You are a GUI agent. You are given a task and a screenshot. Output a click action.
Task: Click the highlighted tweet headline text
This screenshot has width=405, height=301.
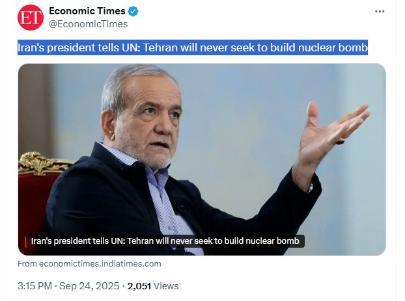pos(193,47)
